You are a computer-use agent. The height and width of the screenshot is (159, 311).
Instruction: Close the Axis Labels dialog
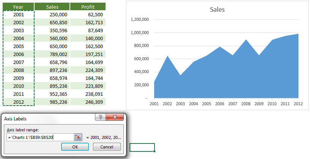(x=115, y=117)
